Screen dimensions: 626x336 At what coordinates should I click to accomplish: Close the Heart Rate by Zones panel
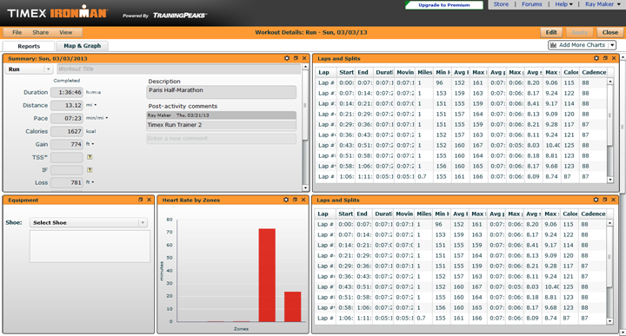point(303,200)
